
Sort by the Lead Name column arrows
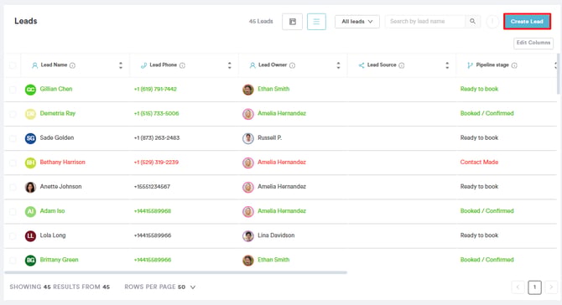tap(121, 65)
